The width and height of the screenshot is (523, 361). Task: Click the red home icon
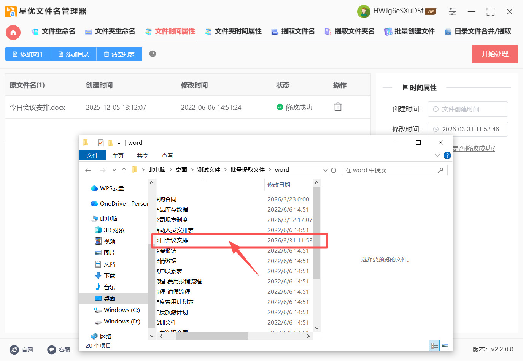(13, 32)
